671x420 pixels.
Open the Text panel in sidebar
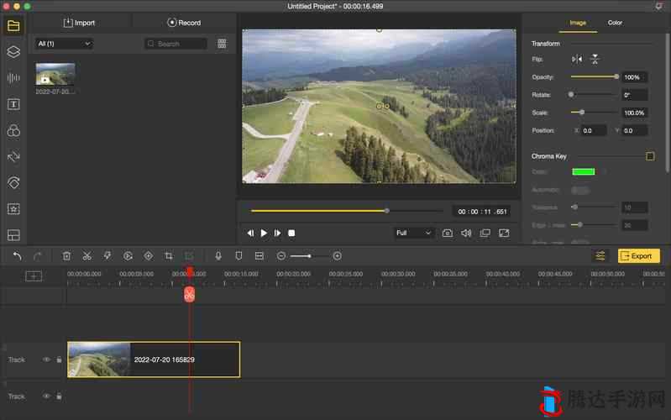[13, 104]
